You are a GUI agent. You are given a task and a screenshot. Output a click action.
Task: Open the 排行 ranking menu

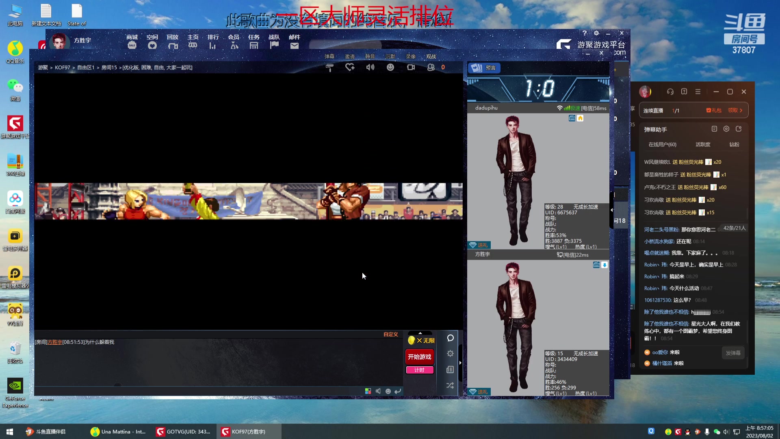click(x=213, y=41)
